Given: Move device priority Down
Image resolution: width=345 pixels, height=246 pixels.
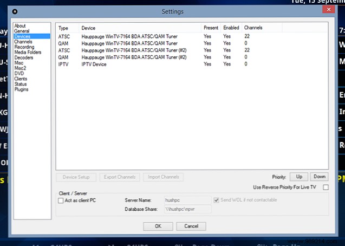Looking at the screenshot, I should 319,177.
